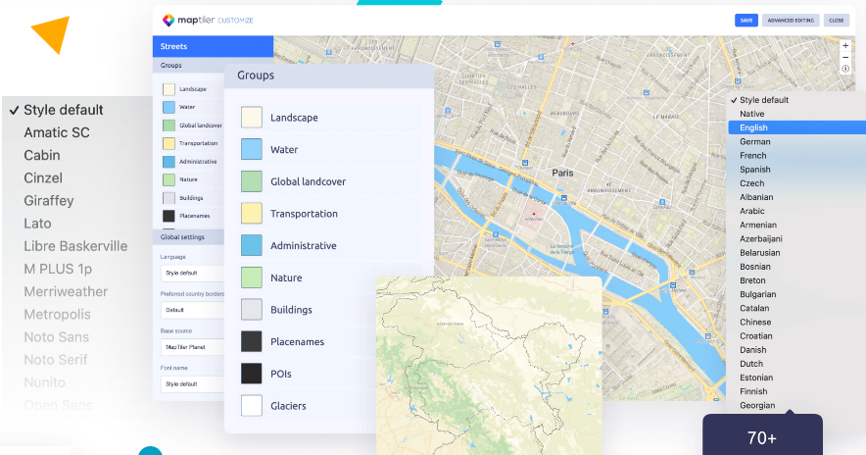Viewport: 866px width, 455px height.
Task: Click the terrain map thumbnail
Action: (489, 366)
